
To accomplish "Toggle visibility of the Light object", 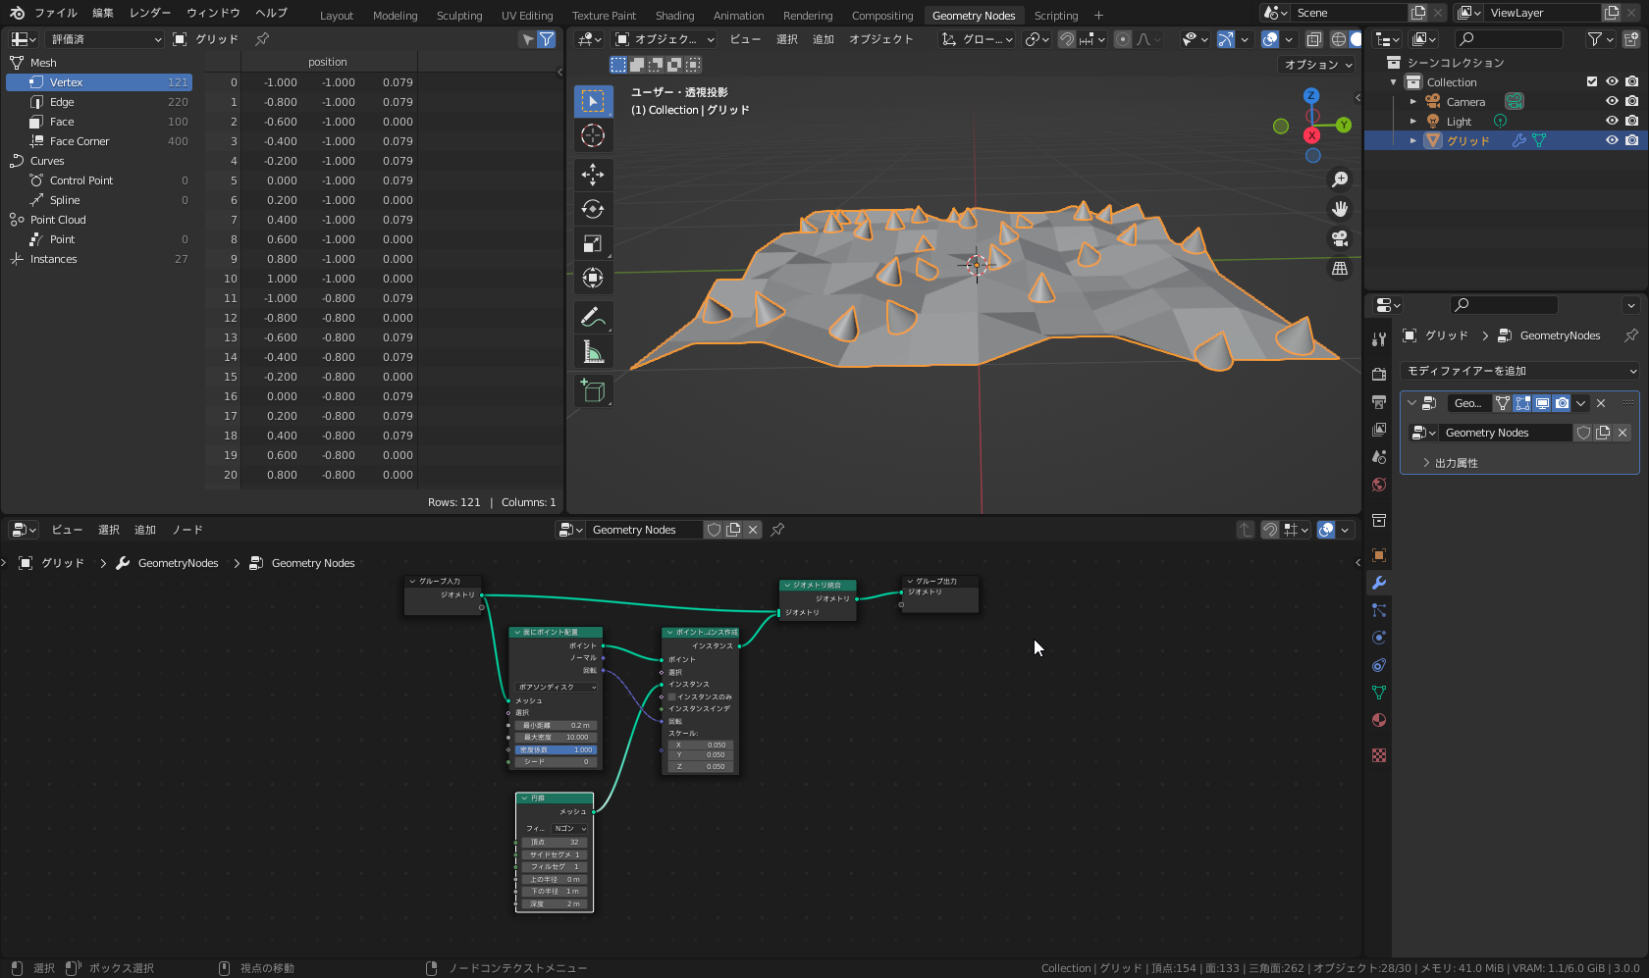I will click(x=1612, y=122).
